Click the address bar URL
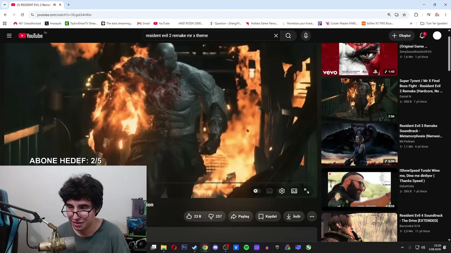Screen dimensions: 451x253 (64, 15)
